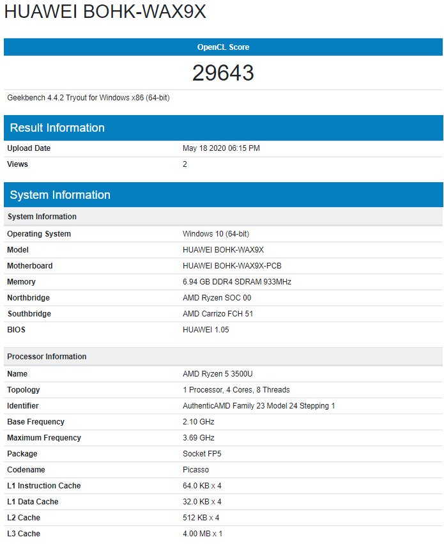Viewport: 444px width, 544px height.
Task: Click the Memory label
Action: pos(21,282)
